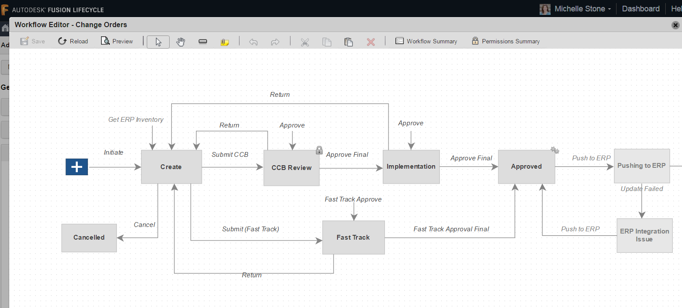The width and height of the screenshot is (682, 308).
Task: Open the Dashboard menu item
Action: (x=640, y=8)
